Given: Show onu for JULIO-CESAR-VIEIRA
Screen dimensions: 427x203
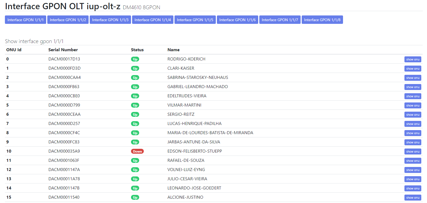Looking at the screenshot, I should point(413,179).
